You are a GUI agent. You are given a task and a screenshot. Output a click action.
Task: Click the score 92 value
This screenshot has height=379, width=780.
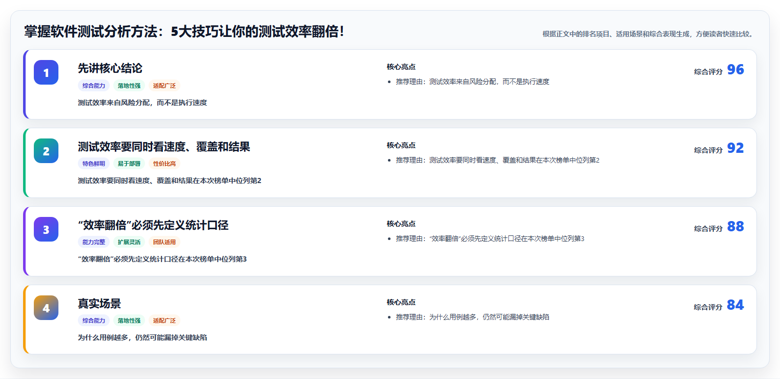735,148
